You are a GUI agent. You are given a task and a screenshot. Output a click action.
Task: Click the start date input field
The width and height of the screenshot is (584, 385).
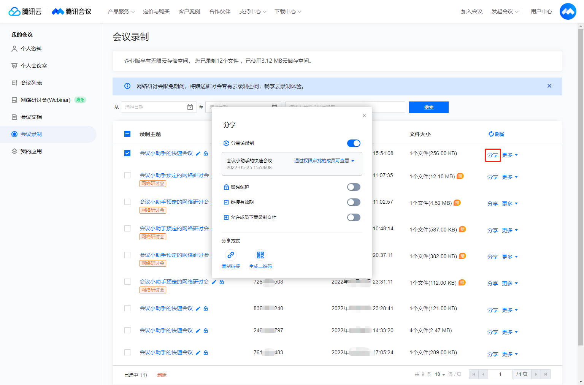(159, 107)
